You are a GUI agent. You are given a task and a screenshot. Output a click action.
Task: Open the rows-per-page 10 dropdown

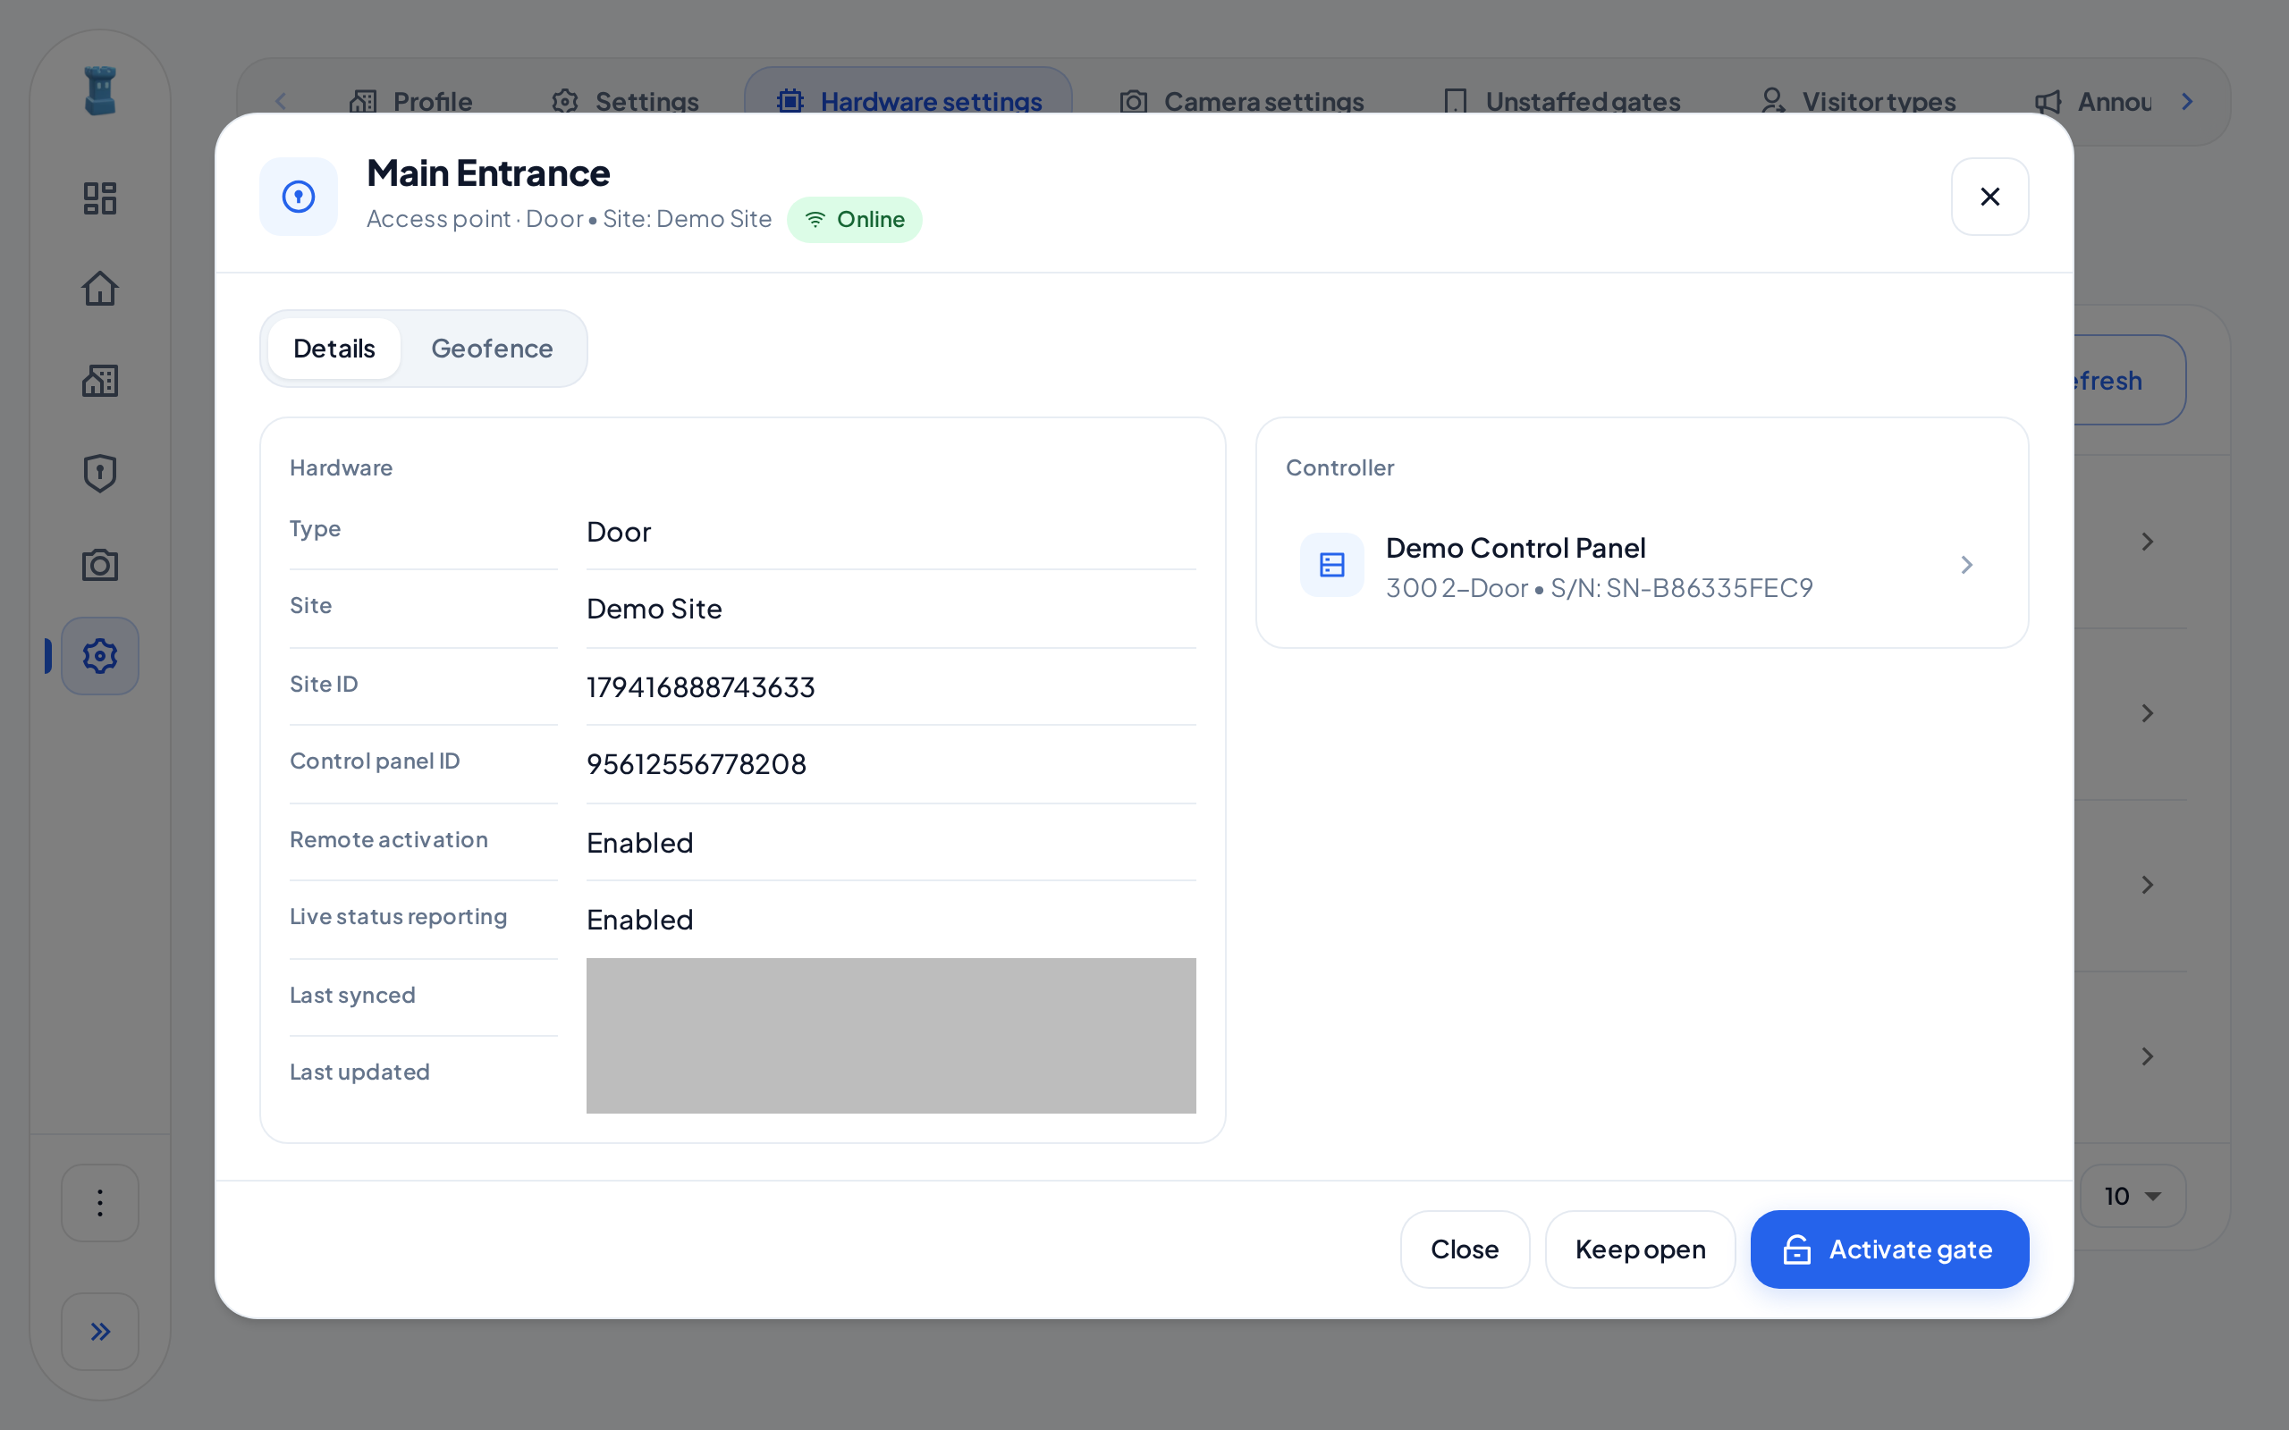[x=2132, y=1196]
